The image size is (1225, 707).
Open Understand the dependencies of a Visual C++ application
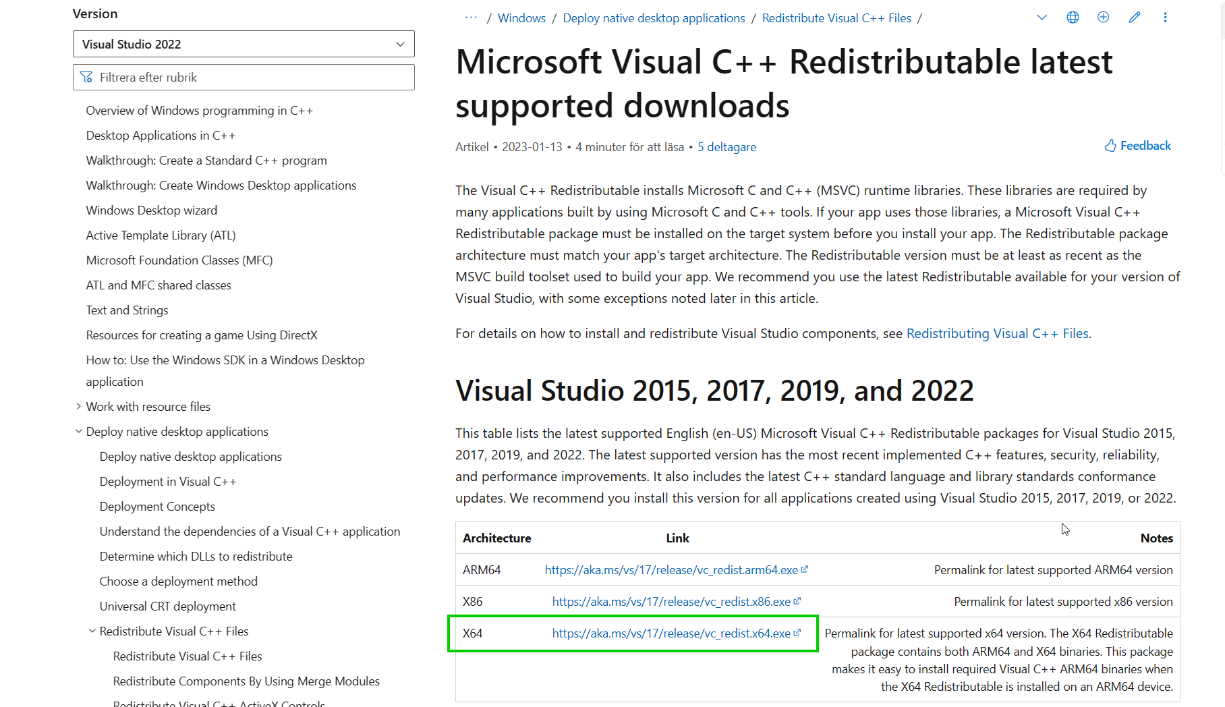click(x=250, y=532)
